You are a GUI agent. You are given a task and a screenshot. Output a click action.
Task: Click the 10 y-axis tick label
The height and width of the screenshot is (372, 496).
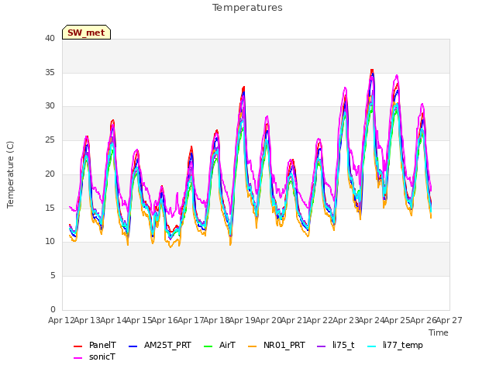[50, 242]
